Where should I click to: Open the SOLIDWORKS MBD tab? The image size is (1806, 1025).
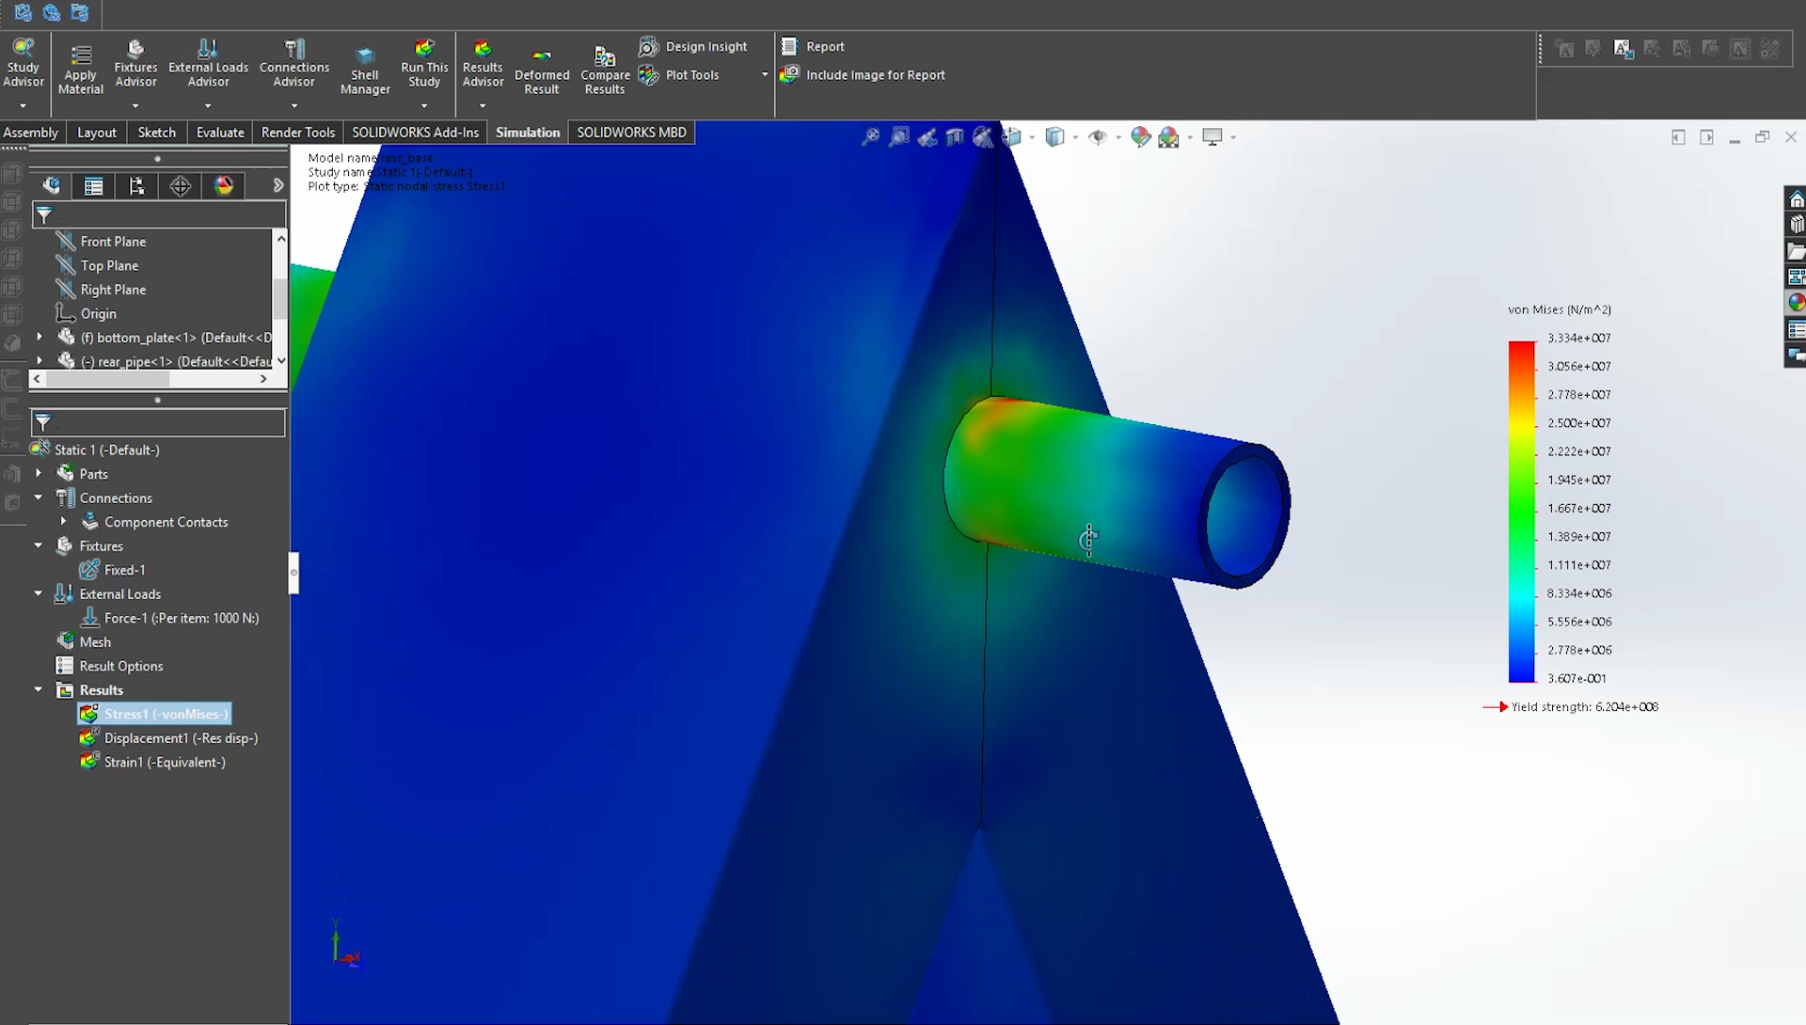tap(632, 133)
